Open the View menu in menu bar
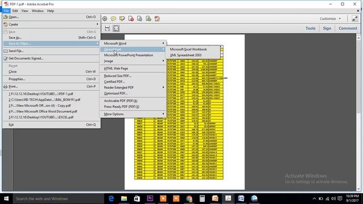363x204 pixels. tap(25, 11)
